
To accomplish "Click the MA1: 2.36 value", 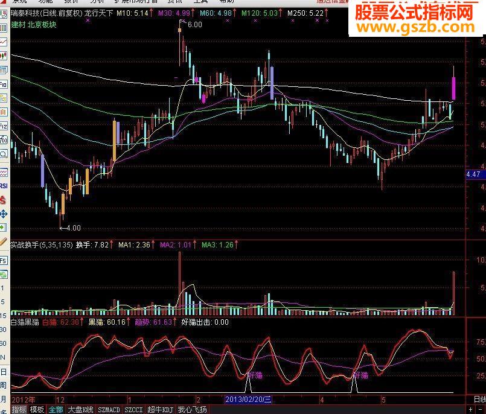I will coord(136,245).
